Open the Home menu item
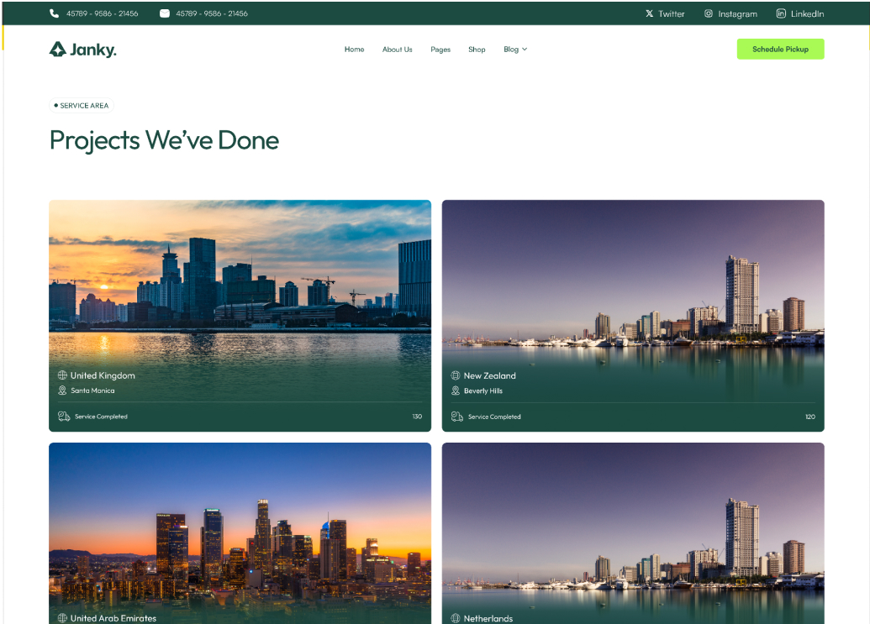The image size is (870, 624). 354,50
